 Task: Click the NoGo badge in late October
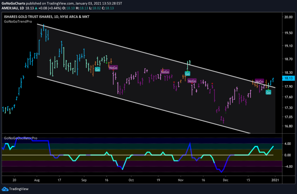tap(165, 72)
